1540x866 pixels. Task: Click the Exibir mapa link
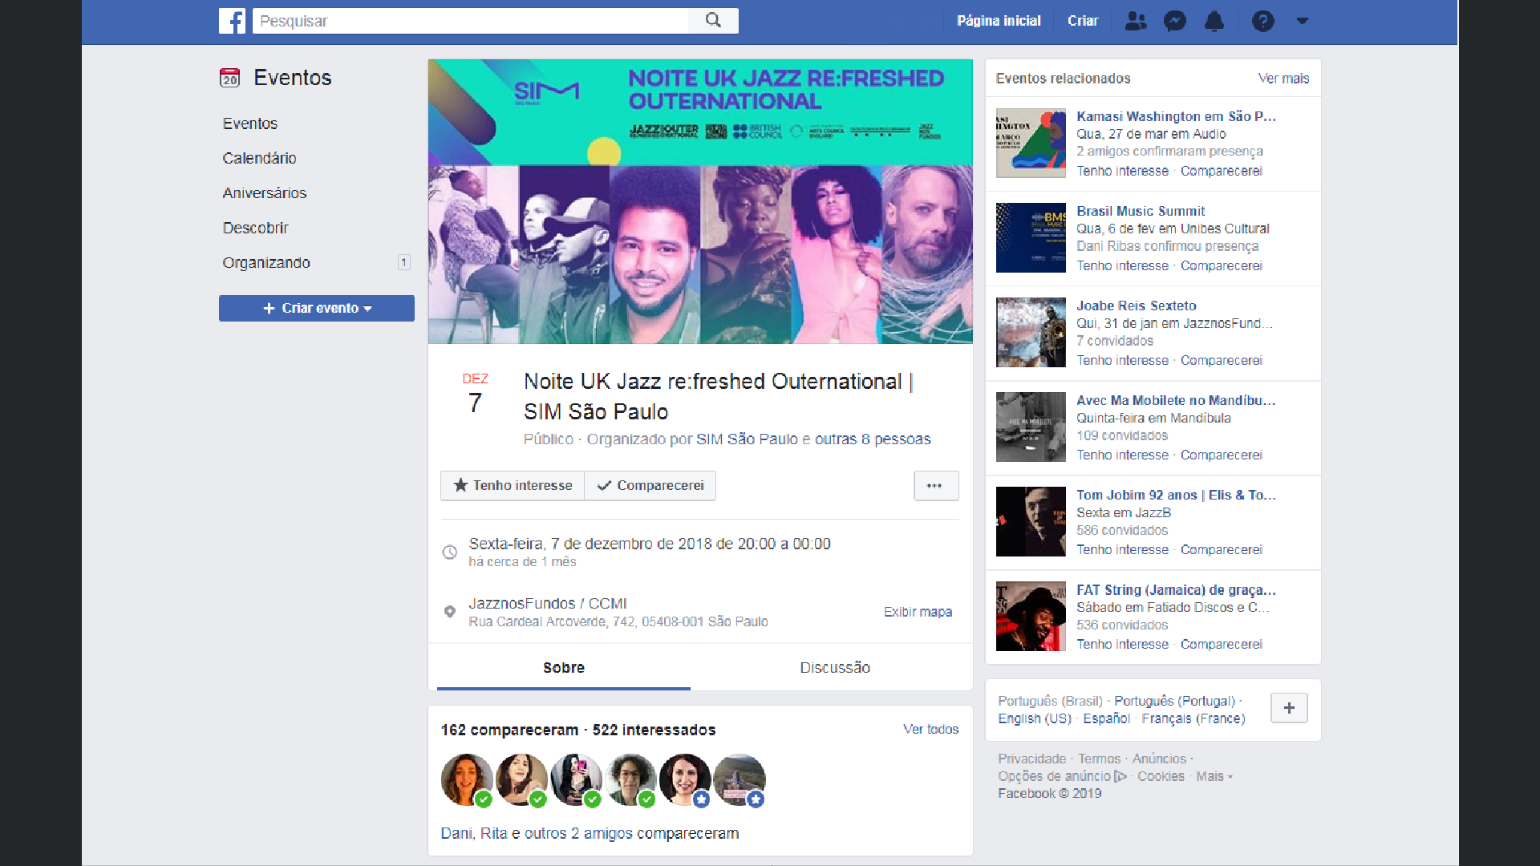click(918, 612)
